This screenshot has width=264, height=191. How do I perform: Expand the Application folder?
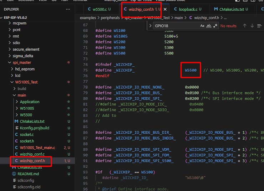tap(29, 102)
